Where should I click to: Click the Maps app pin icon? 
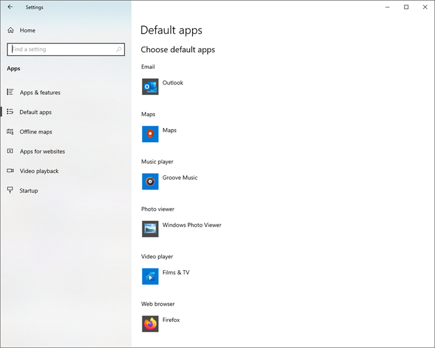[x=150, y=134]
